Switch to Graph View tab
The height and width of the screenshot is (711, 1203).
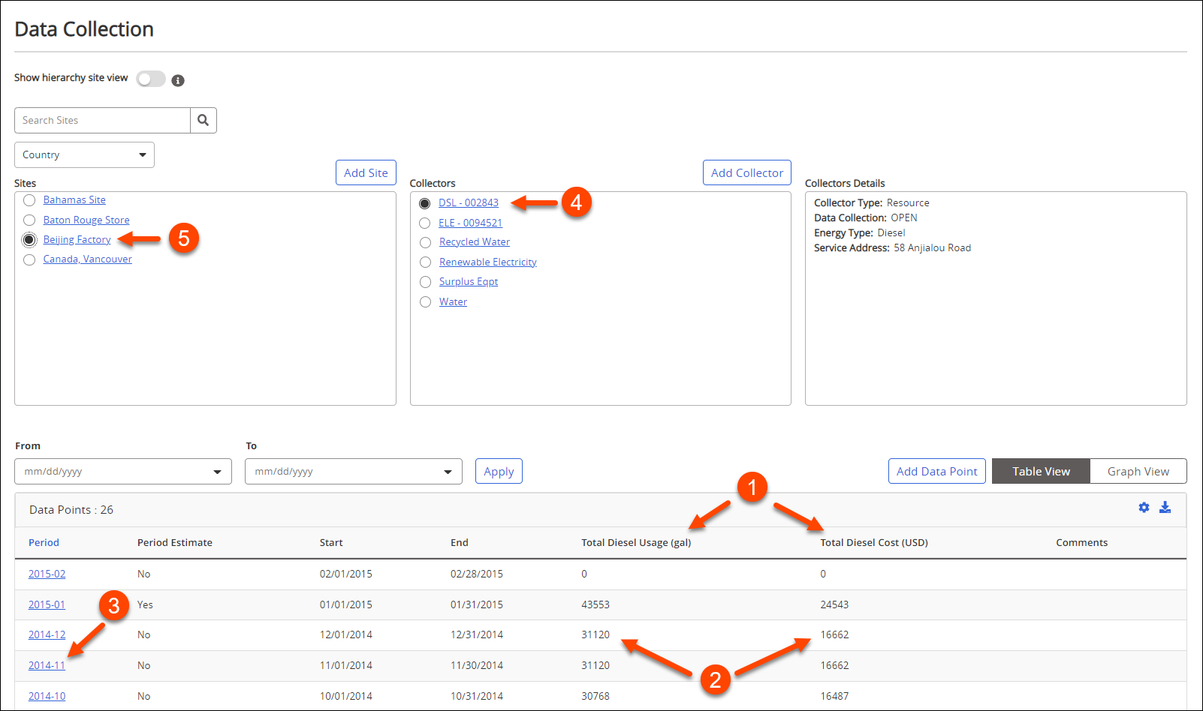click(1138, 471)
